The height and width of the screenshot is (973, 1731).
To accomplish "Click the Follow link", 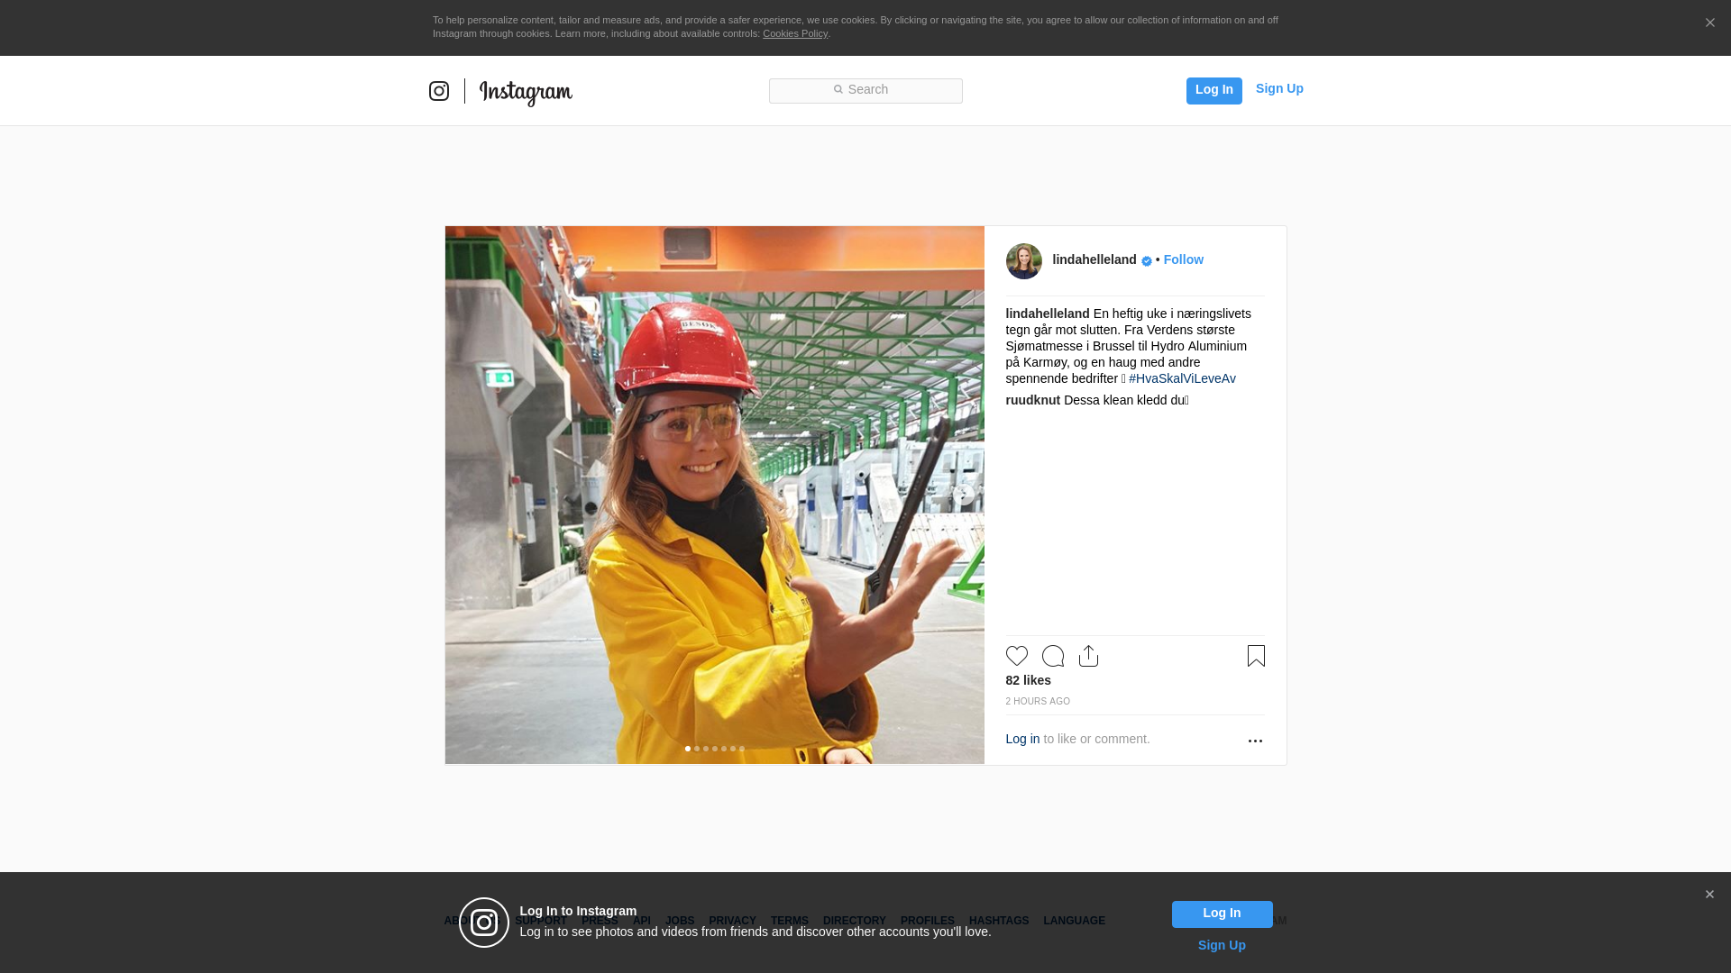I will click(1183, 259).
